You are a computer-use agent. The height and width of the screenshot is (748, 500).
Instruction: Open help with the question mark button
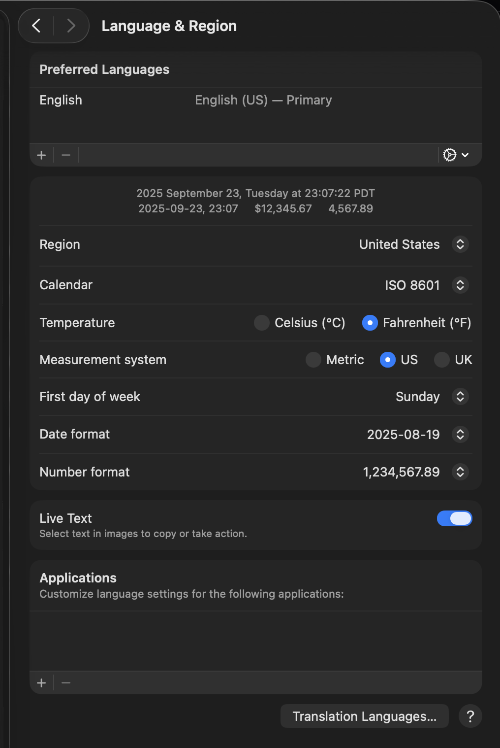point(470,716)
